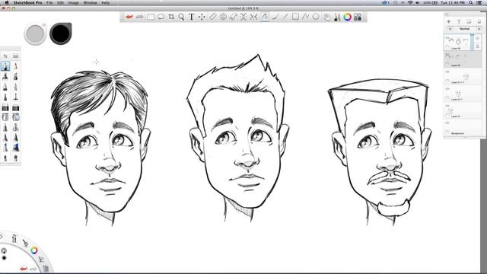Select the Polyline draw style
The width and height of the screenshot is (487, 274).
pos(306,17)
